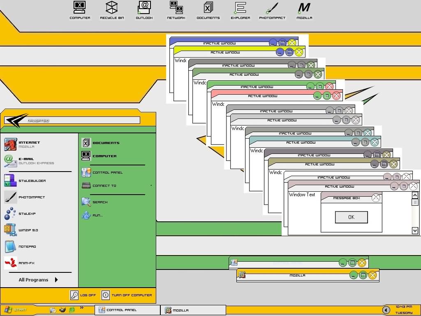The width and height of the screenshot is (421, 316).
Task: Open Control Panel from the Start menu
Action: (x=102, y=172)
